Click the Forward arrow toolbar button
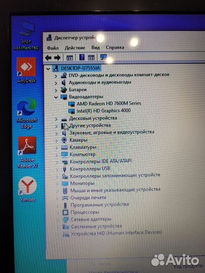This screenshot has width=205, height=273. (x=57, y=58)
